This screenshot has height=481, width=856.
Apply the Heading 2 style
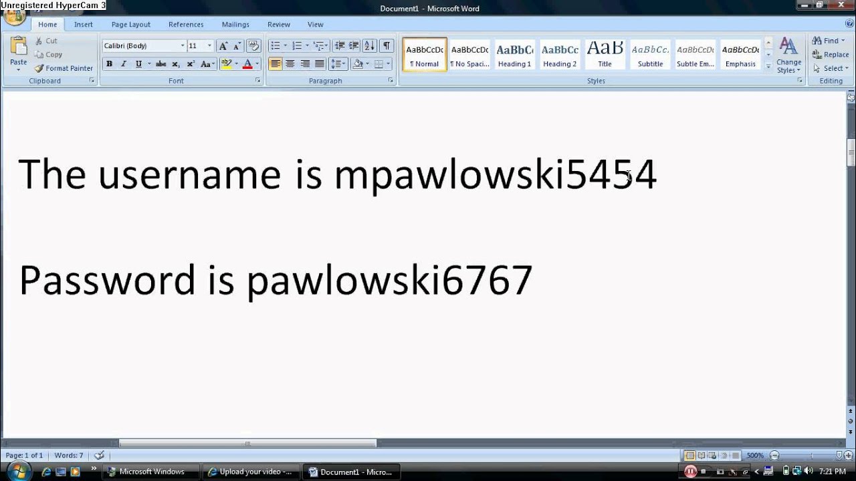click(x=560, y=55)
